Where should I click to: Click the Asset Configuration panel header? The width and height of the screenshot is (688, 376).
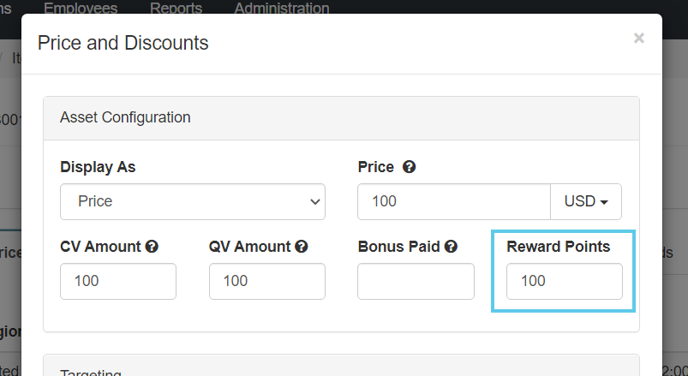[x=125, y=117]
